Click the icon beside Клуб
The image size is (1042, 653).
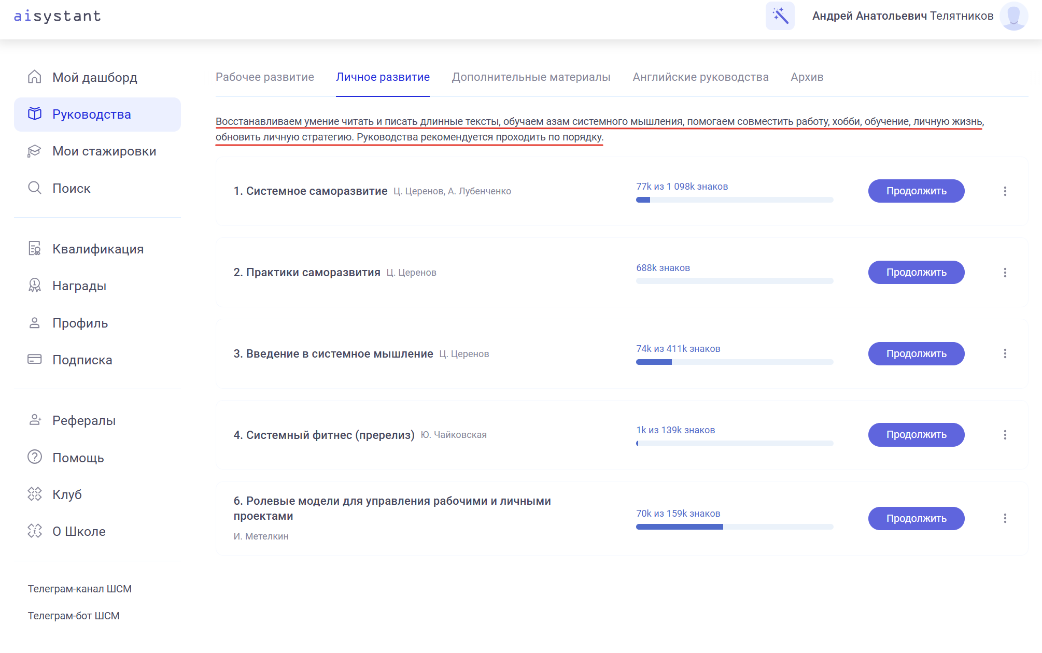(x=35, y=494)
